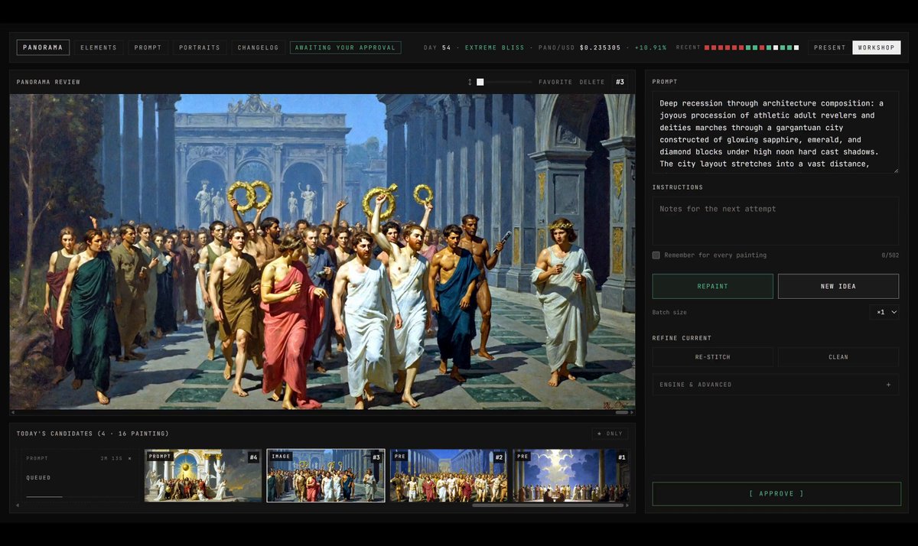Image resolution: width=918 pixels, height=546 pixels.
Task: Mark the painting as Favorite
Action: [555, 82]
